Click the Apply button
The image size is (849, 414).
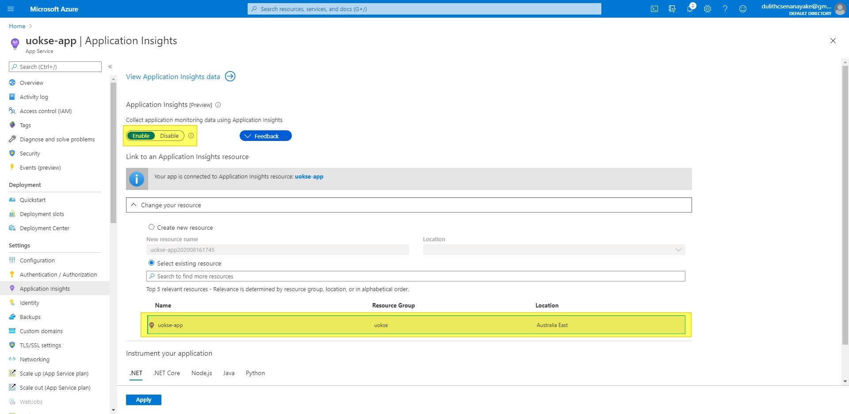point(144,400)
